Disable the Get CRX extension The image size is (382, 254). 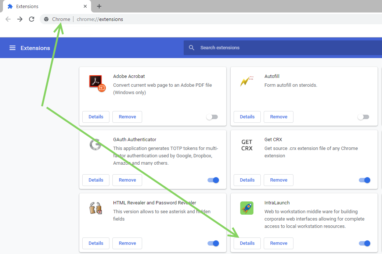364,180
